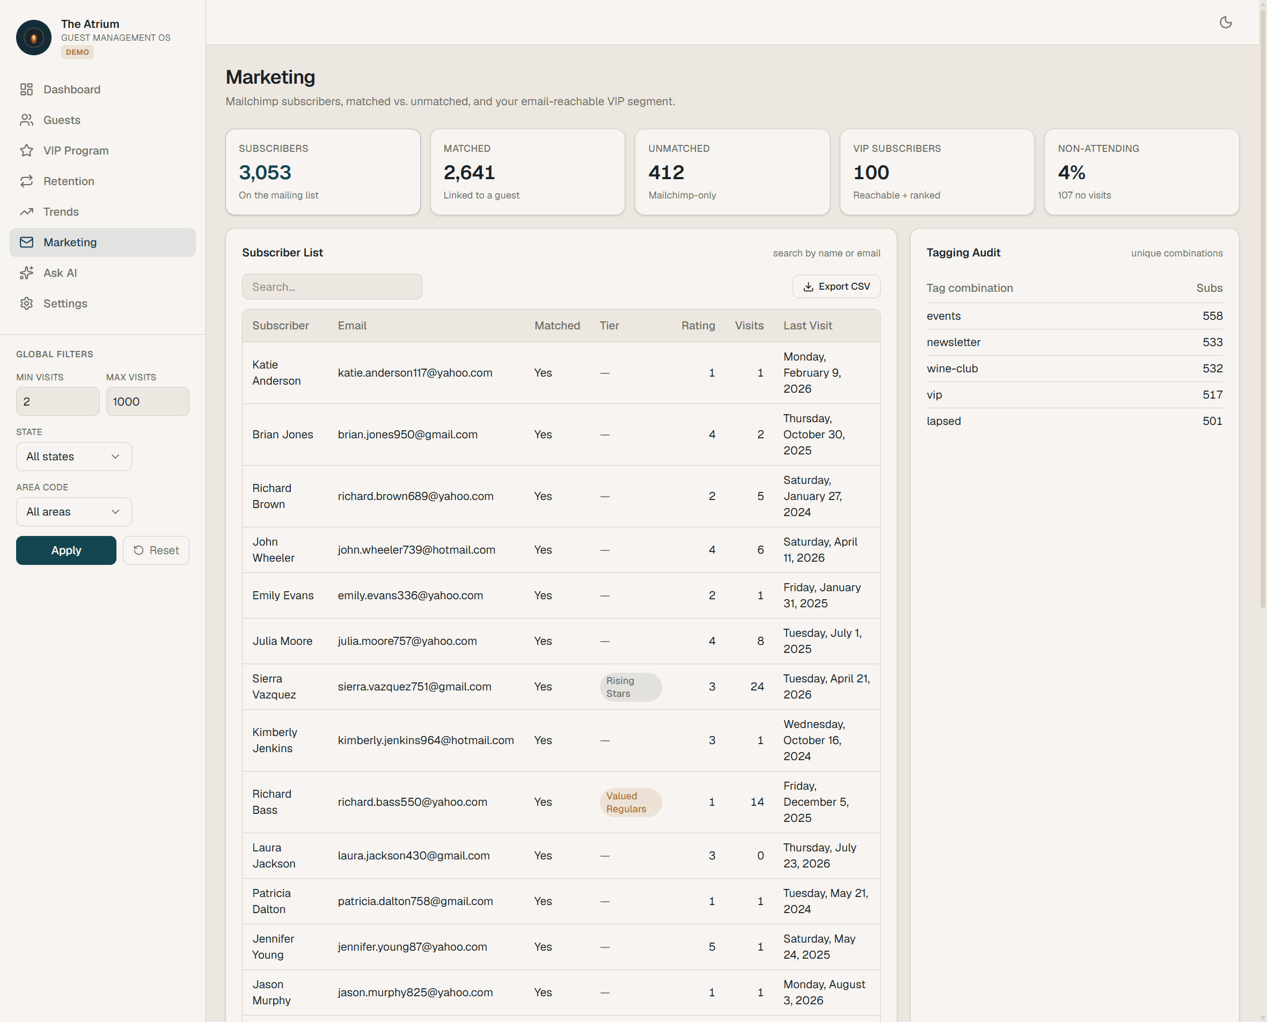Click the Trends chart-line icon
This screenshot has height=1022, width=1267.
coord(26,212)
